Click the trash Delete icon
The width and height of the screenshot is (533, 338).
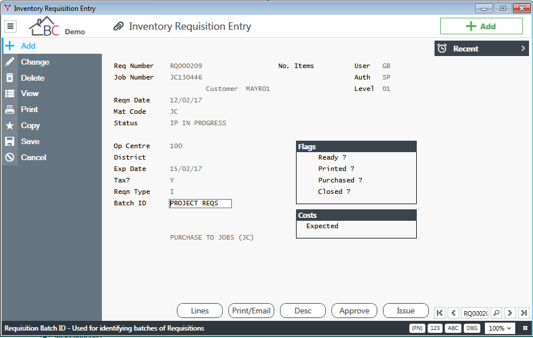tap(10, 78)
